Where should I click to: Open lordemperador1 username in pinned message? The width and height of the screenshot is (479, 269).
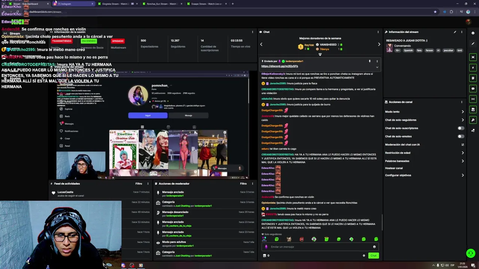point(294,61)
